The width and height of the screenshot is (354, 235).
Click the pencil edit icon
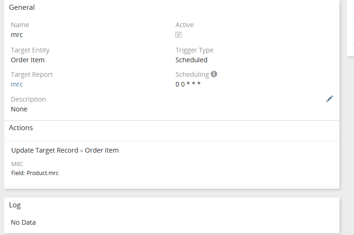point(330,99)
